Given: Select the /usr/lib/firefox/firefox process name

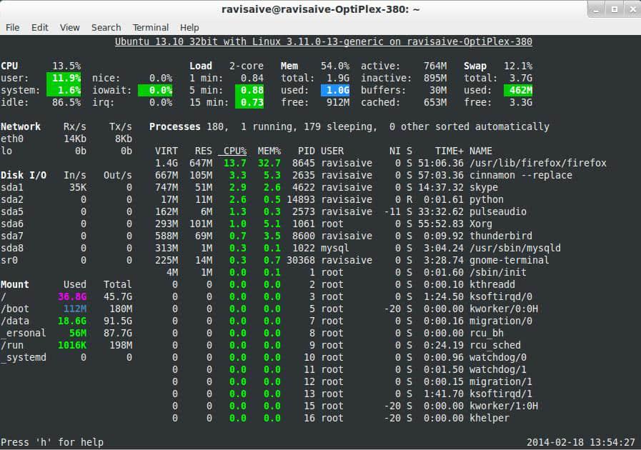Looking at the screenshot, I should [537, 163].
